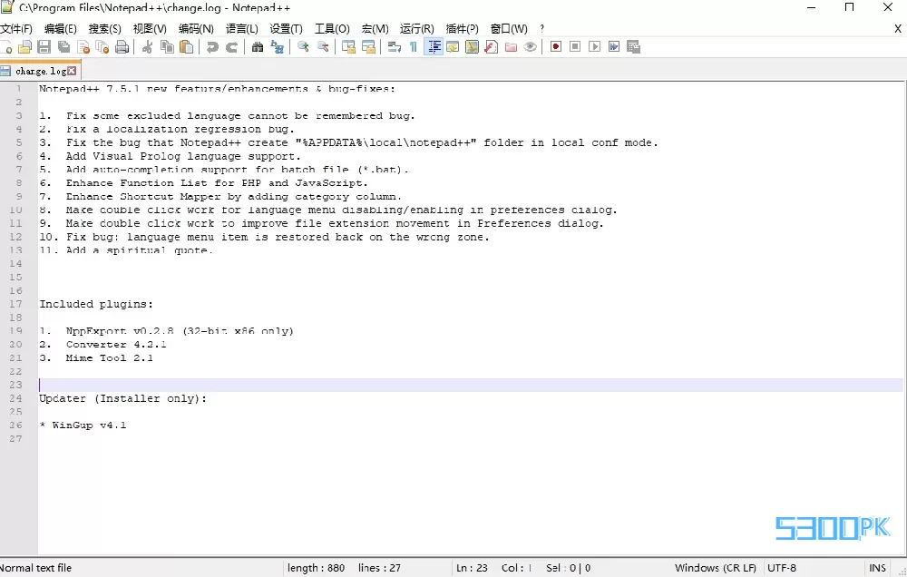907x577 pixels.
Task: Open the 搜索(S) menu
Action: coord(104,28)
